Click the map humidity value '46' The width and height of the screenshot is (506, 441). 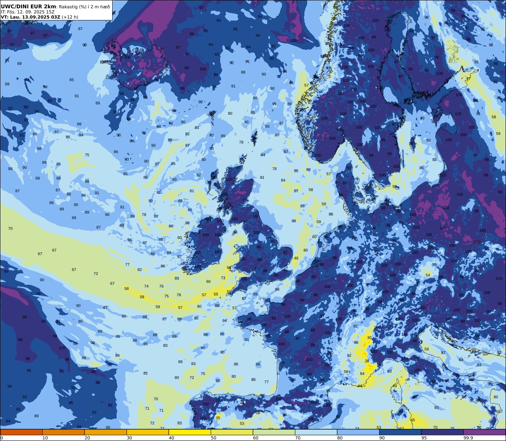point(296,258)
